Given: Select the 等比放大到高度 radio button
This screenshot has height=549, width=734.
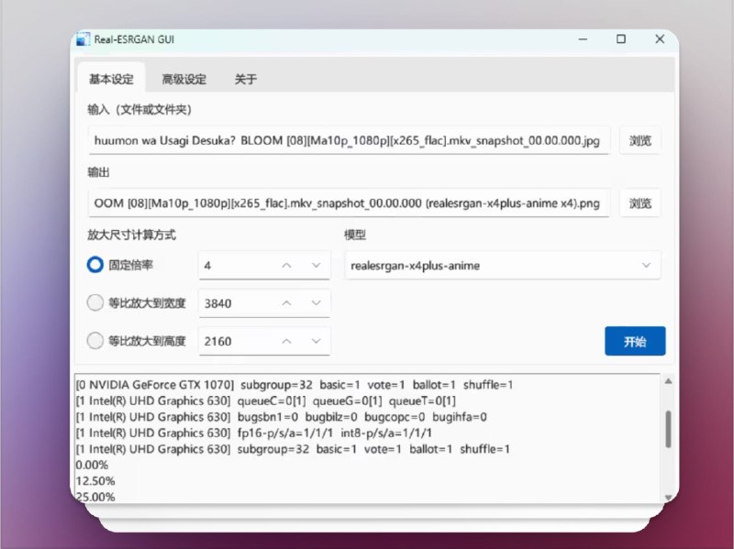Looking at the screenshot, I should pos(95,340).
